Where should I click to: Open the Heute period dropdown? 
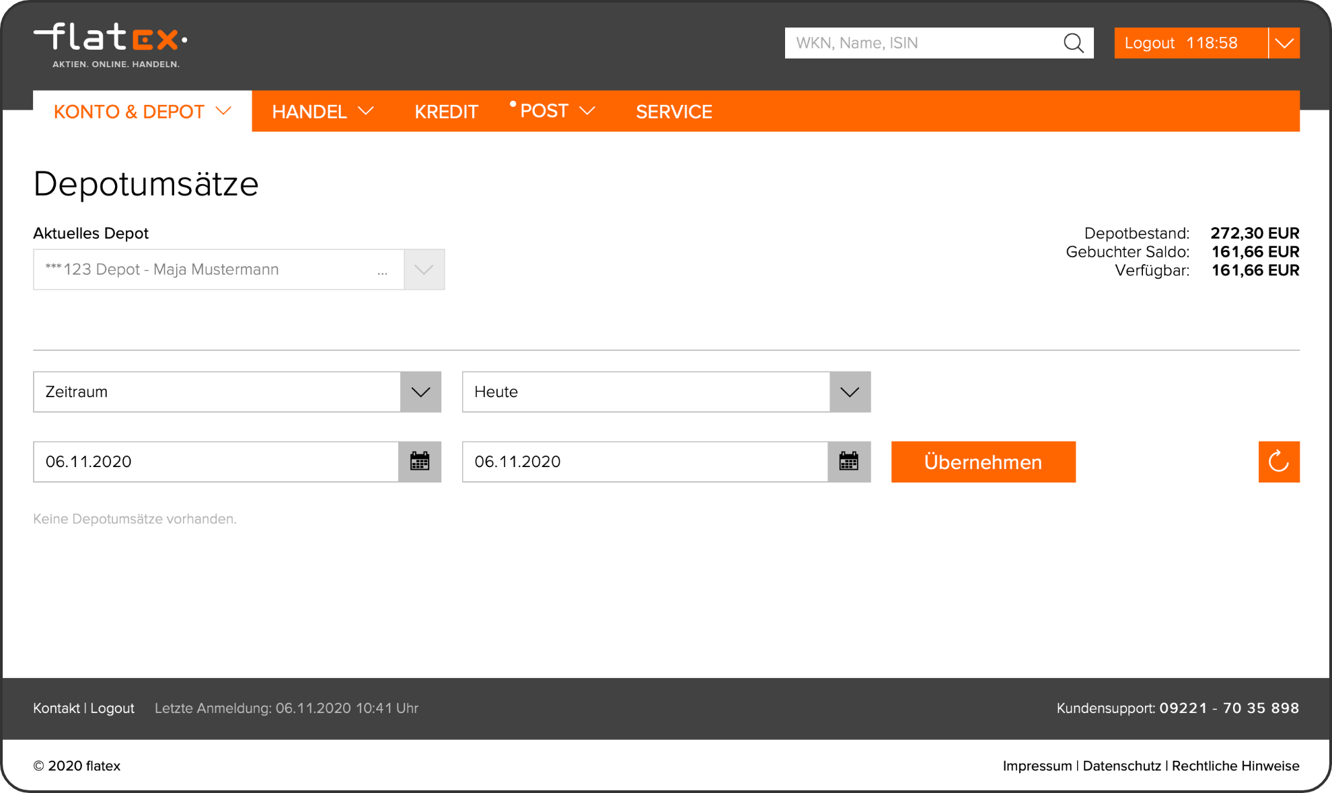tap(666, 392)
